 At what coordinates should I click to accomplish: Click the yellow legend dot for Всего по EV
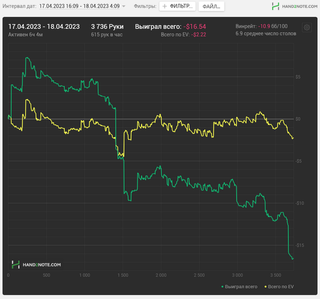pyautogui.click(x=266, y=287)
